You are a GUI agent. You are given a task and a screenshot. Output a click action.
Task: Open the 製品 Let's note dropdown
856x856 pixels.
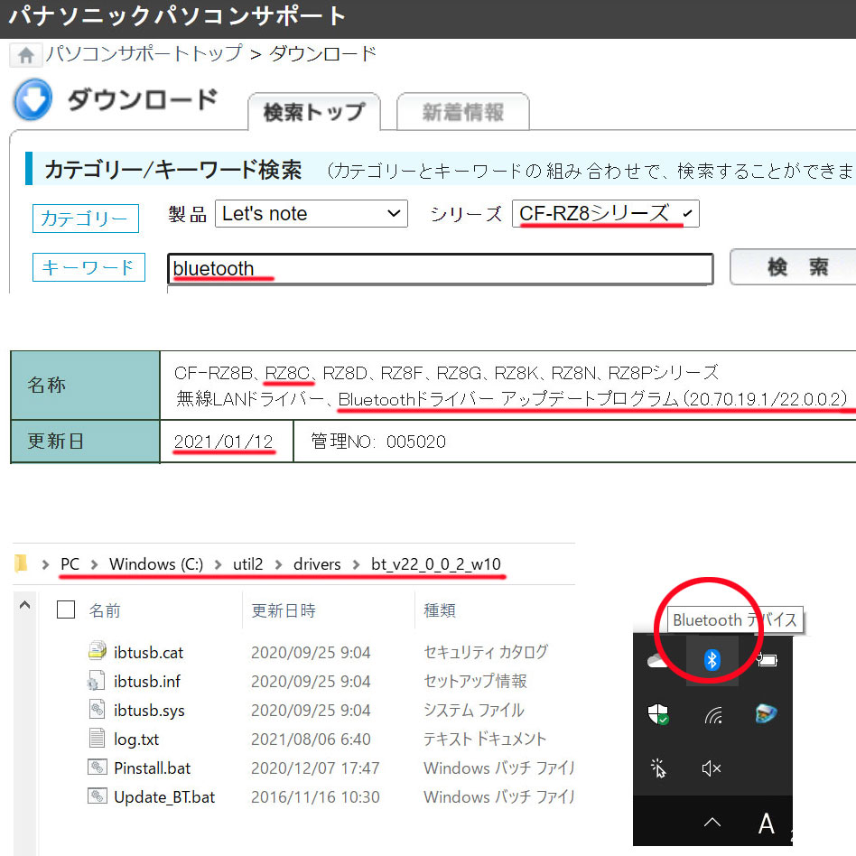point(312,213)
